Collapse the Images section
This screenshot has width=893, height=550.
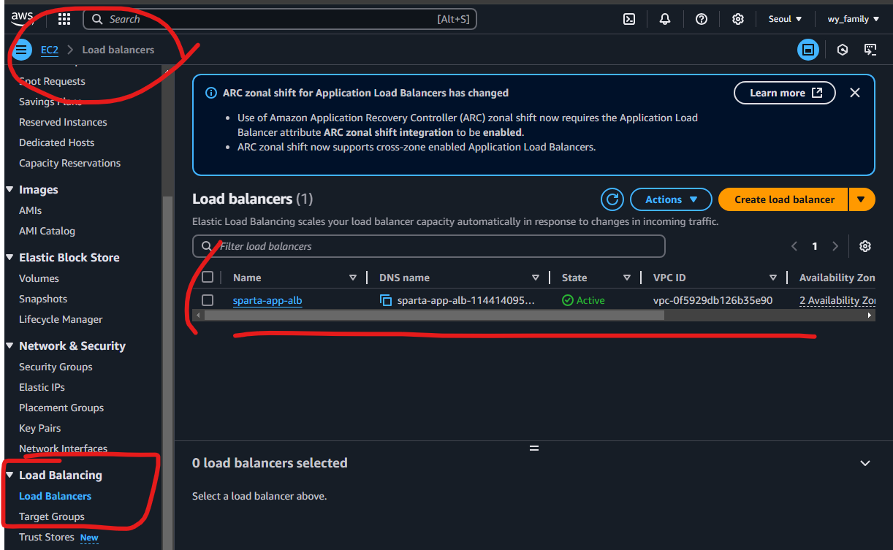10,189
